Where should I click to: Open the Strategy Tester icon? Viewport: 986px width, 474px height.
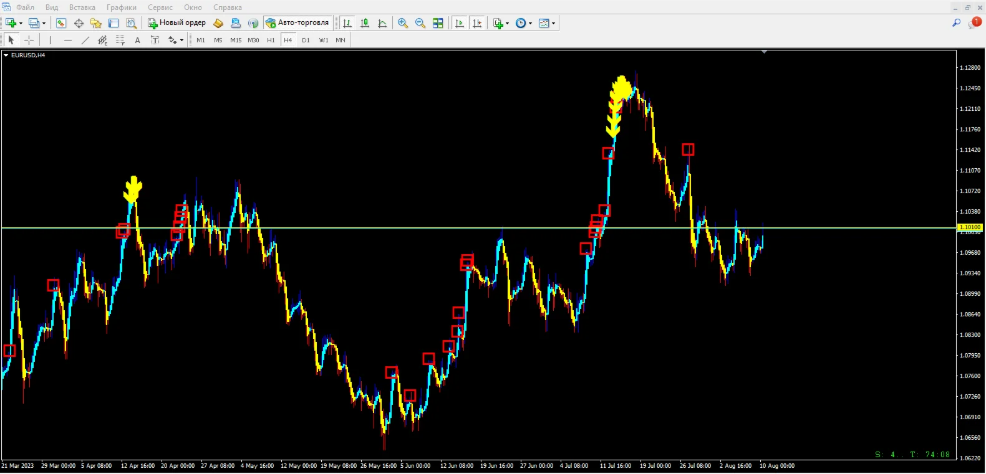131,23
